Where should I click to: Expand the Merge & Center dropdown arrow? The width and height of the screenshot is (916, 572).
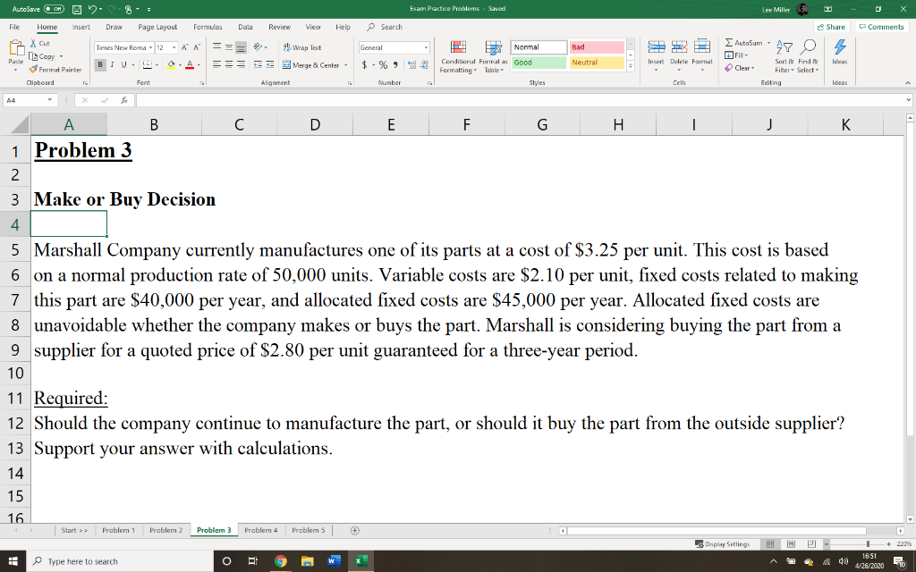pyautogui.click(x=346, y=64)
